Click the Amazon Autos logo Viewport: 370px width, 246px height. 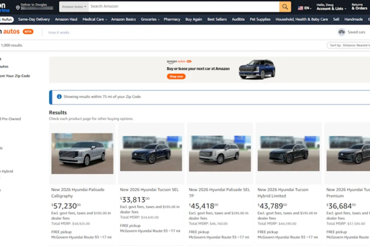[11, 31]
